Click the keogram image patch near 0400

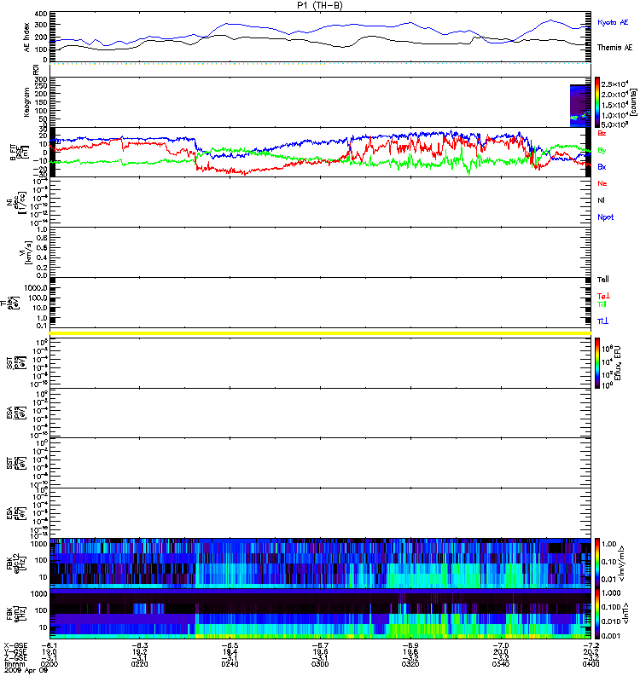point(580,106)
